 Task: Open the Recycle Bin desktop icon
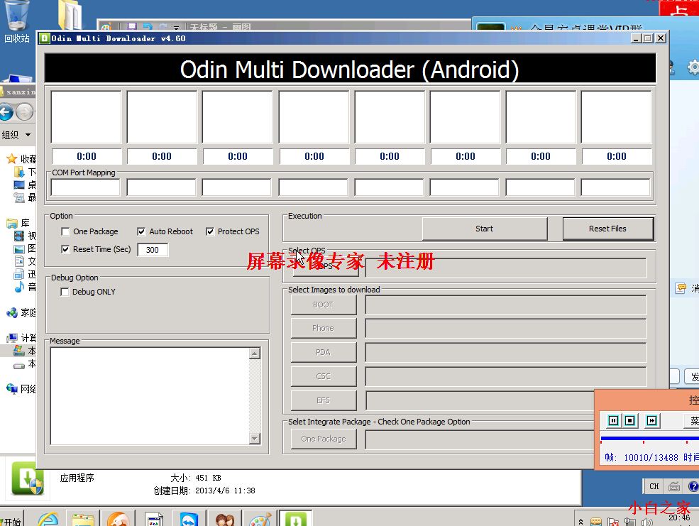click(x=16, y=20)
